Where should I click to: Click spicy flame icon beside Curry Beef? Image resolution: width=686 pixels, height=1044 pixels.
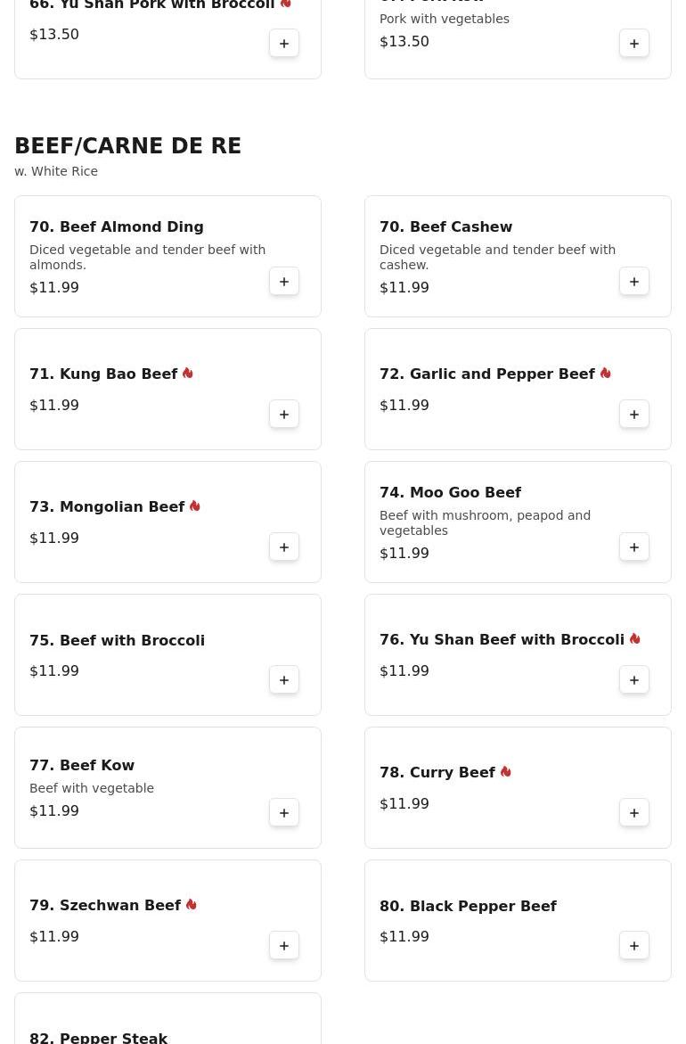coord(506,772)
